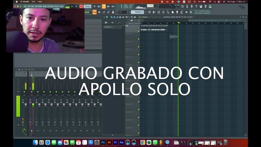Click the question mark help icon
The image size is (261, 147).
click(196, 7)
